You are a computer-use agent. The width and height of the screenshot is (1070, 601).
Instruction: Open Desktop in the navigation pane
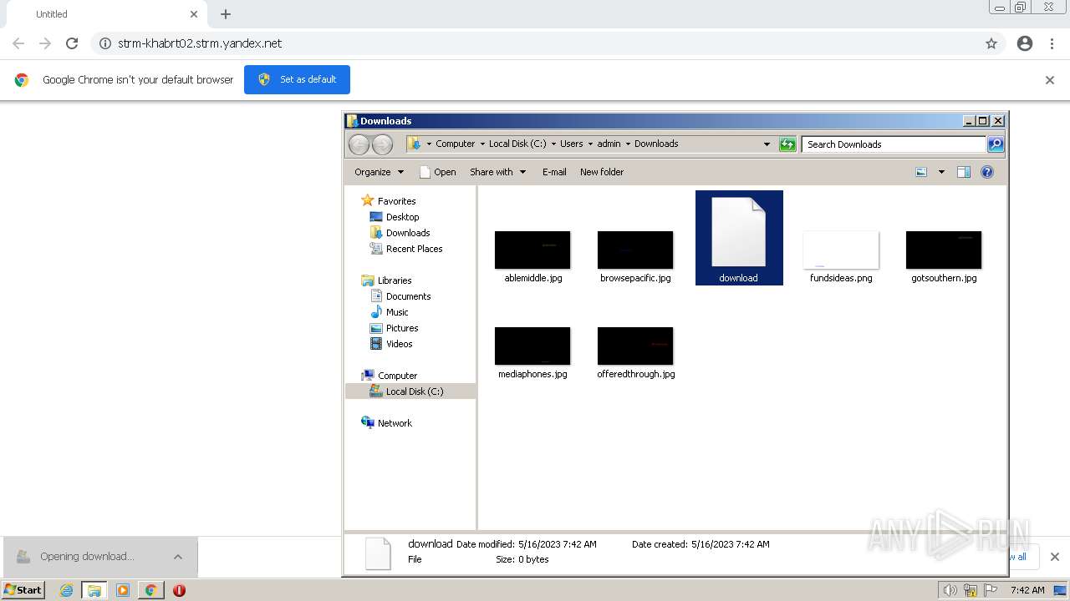click(x=402, y=217)
